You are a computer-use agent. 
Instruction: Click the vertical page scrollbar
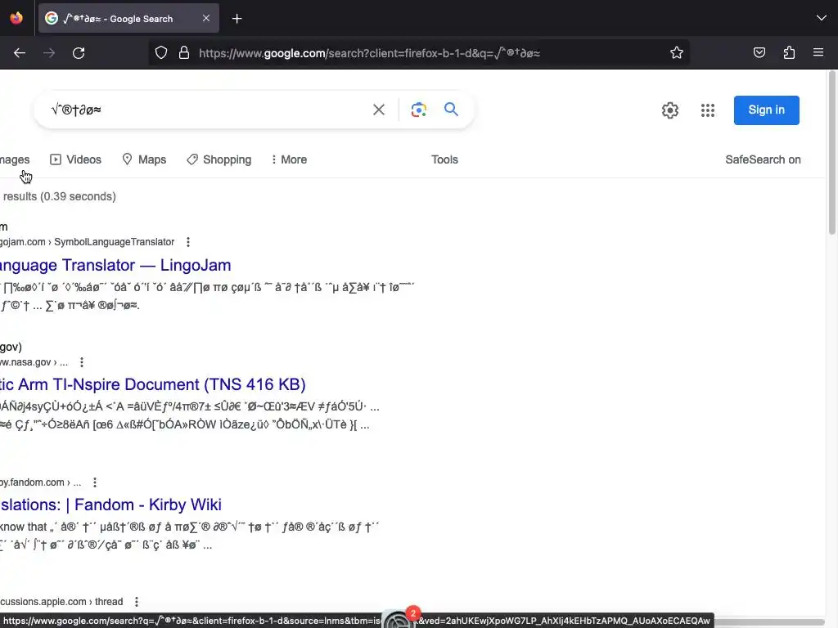pos(831,152)
